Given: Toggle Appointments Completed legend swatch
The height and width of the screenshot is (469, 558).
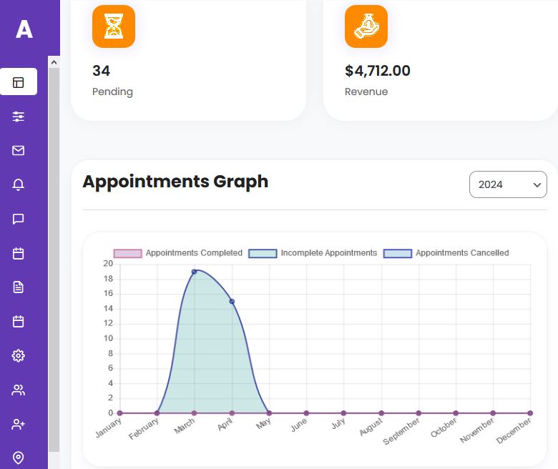Looking at the screenshot, I should point(128,253).
